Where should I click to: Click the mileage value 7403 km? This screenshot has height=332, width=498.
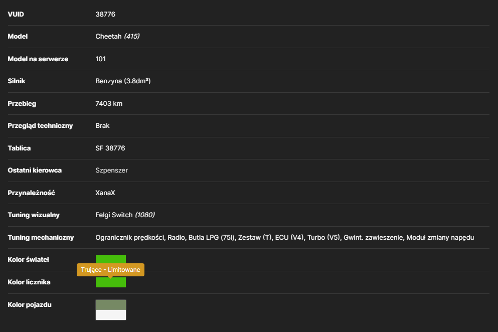[x=109, y=104]
